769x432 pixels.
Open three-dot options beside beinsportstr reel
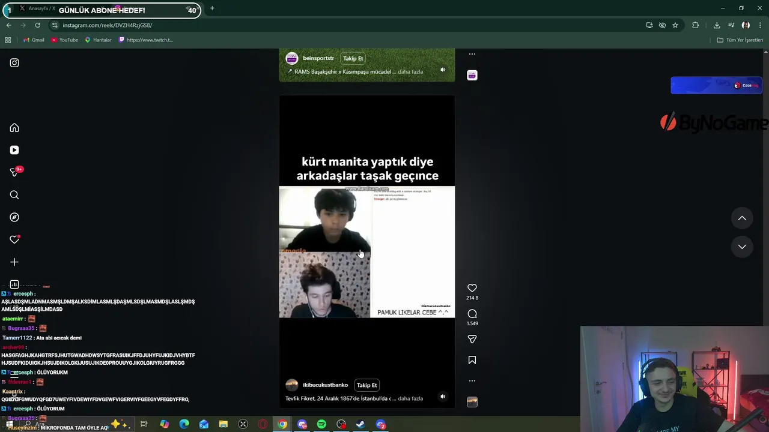coord(472,54)
